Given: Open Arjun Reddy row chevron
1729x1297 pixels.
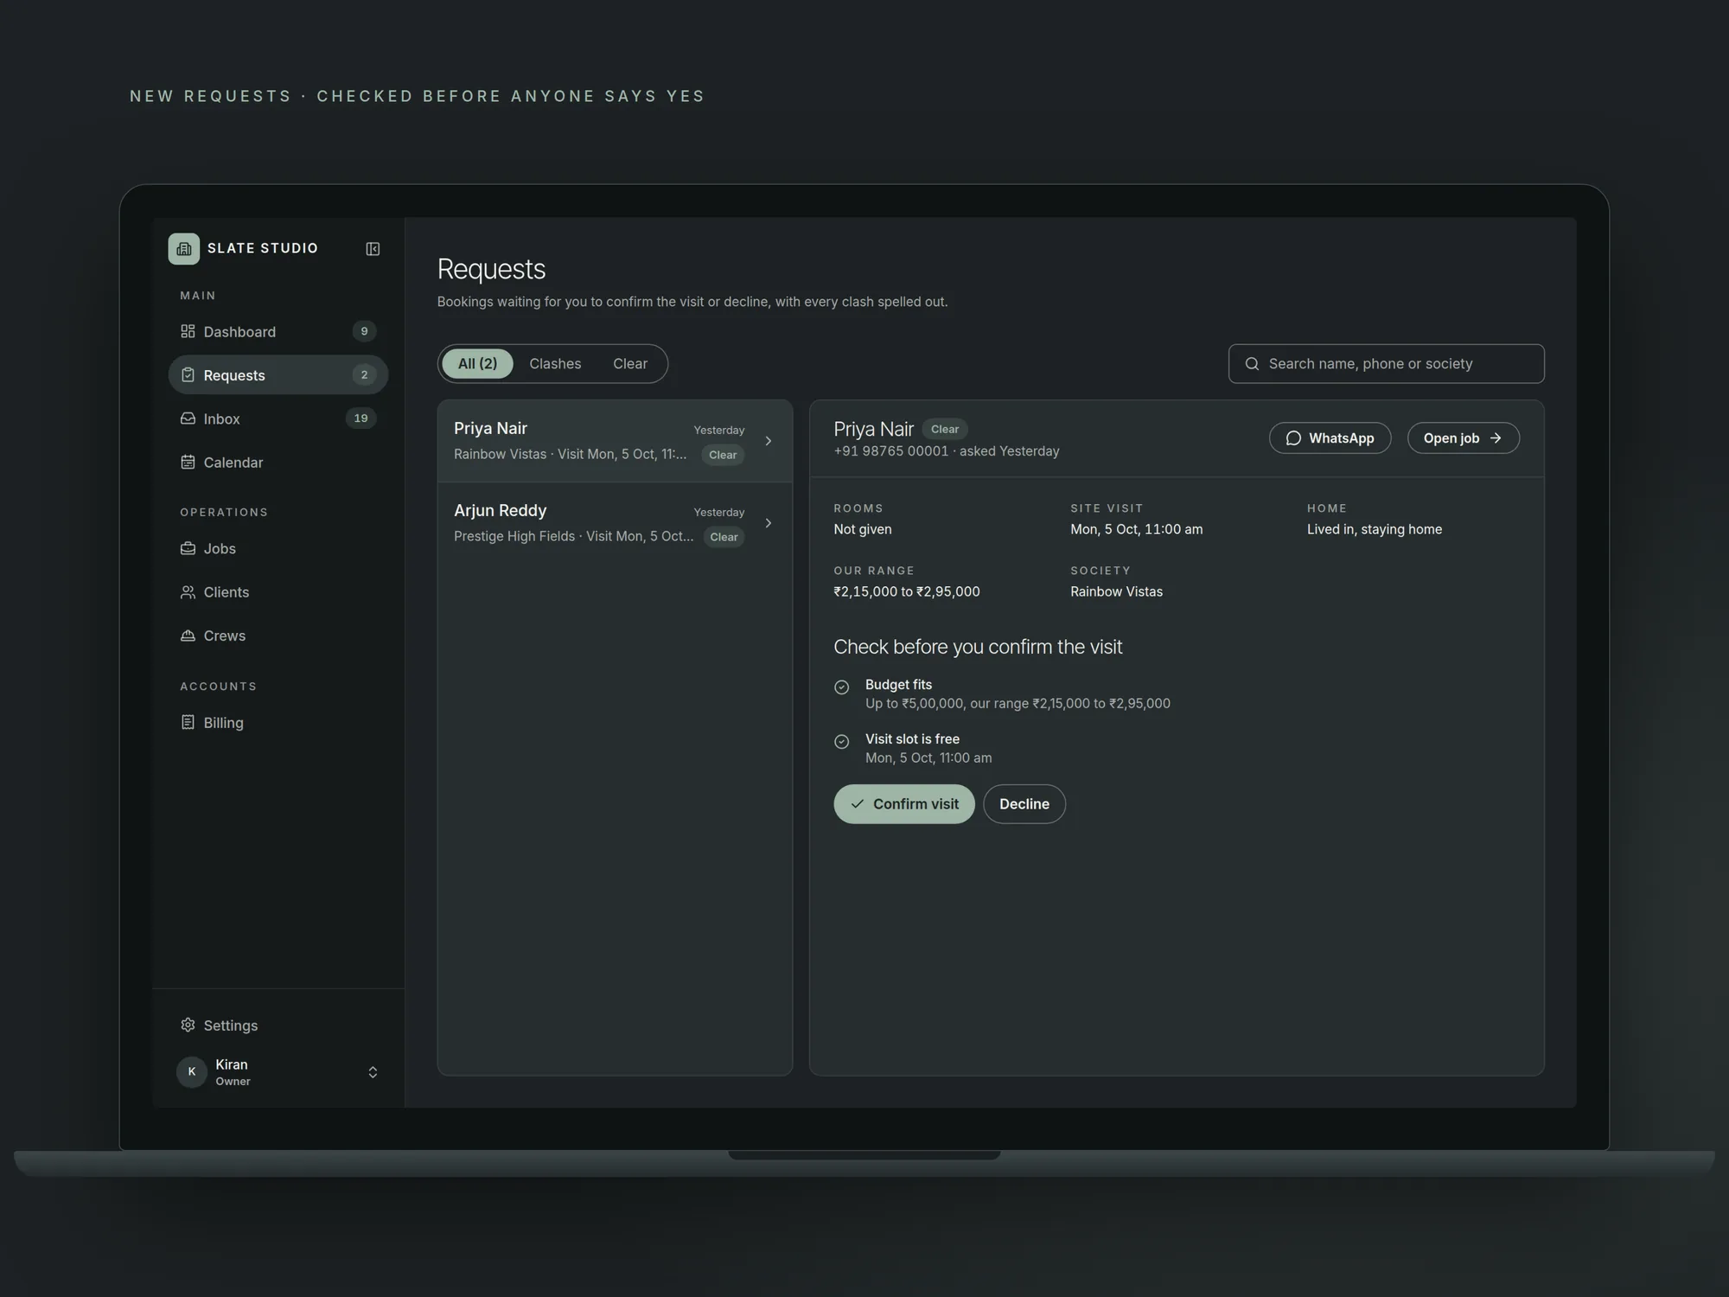Looking at the screenshot, I should click(768, 523).
